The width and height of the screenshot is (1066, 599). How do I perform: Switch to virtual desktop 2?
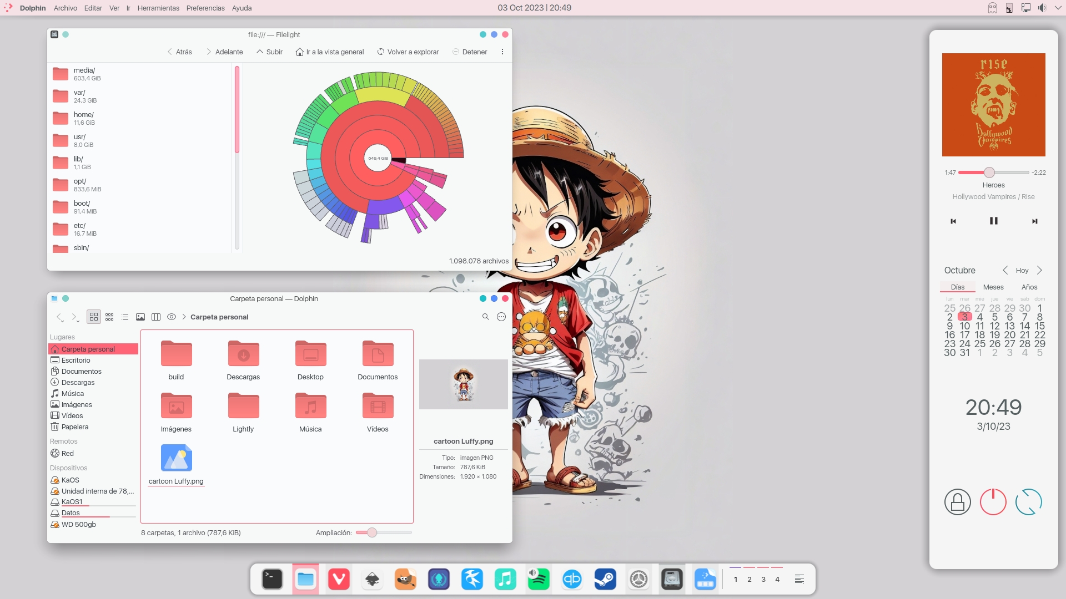coord(750,580)
